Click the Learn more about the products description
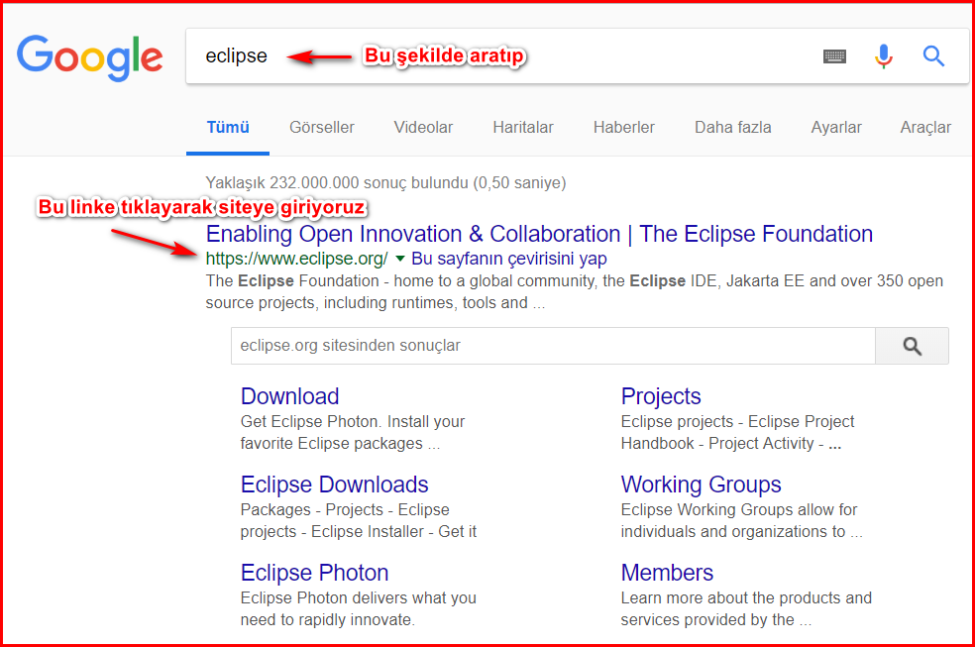This screenshot has height=647, width=975. click(746, 609)
